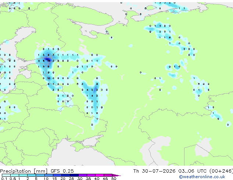Select the 5 mm light blue legend swatch
This screenshot has width=233, height=180.
coord(40,175)
